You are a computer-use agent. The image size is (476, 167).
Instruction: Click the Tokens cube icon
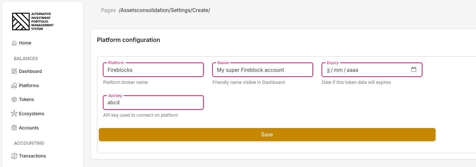14,100
